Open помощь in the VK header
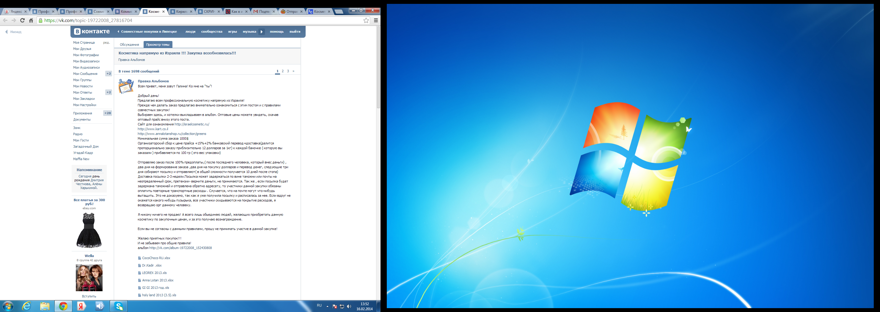This screenshot has width=880, height=312. tap(277, 32)
